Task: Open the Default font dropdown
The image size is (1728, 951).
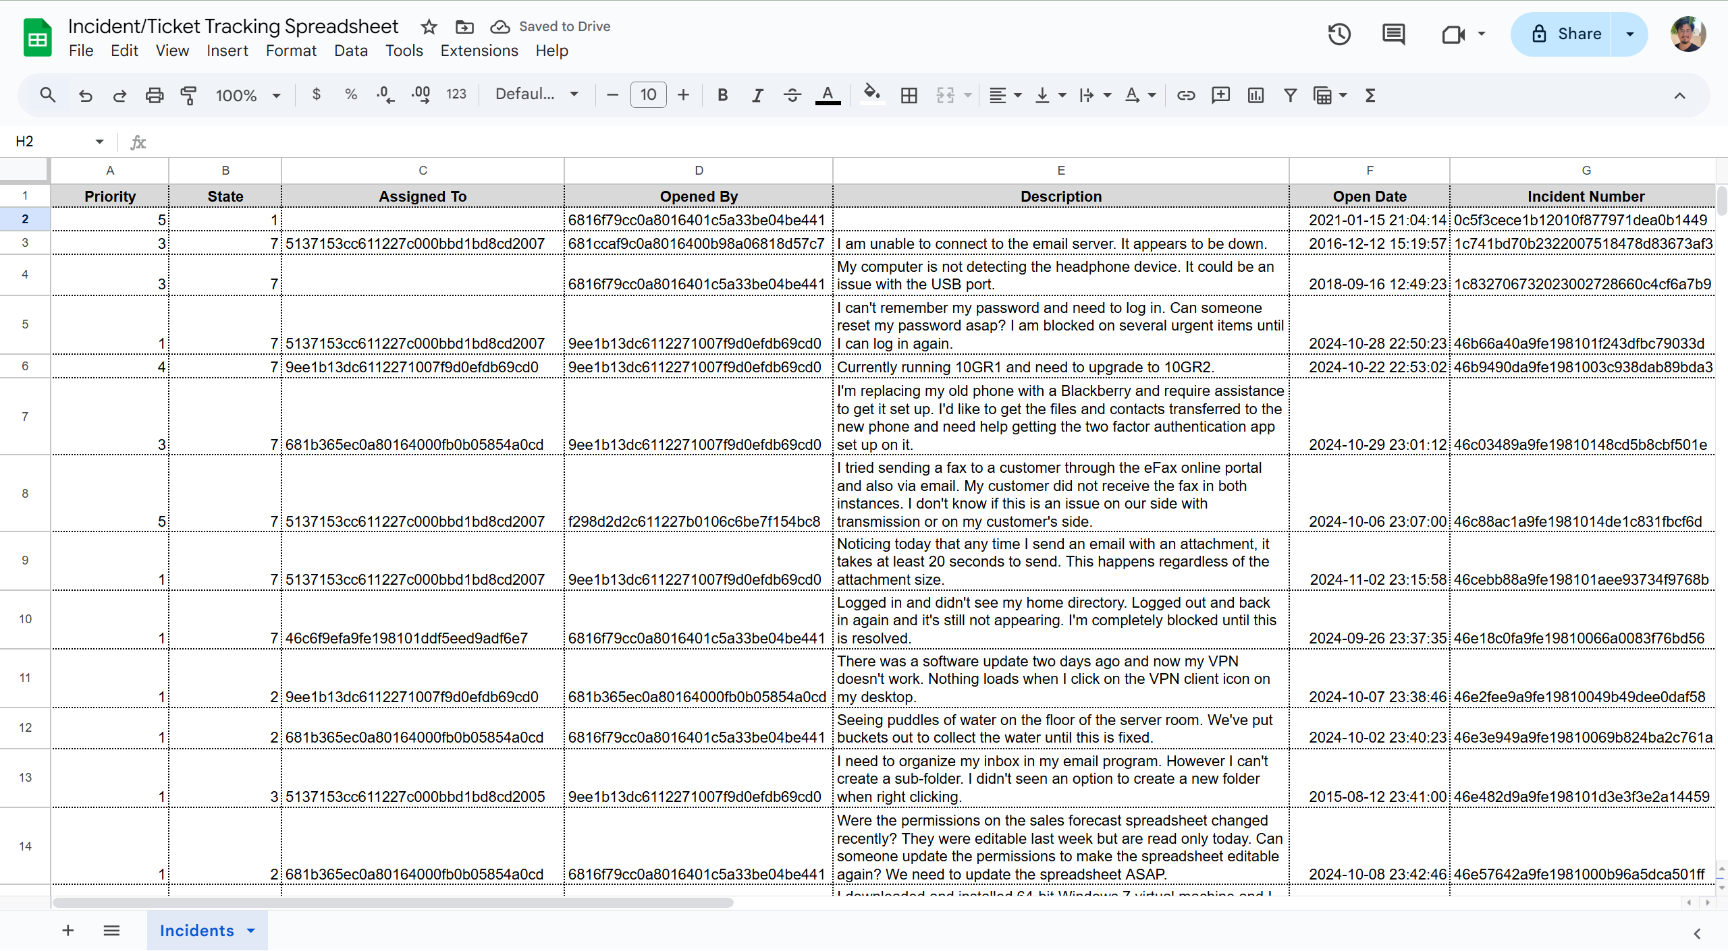Action: [537, 94]
